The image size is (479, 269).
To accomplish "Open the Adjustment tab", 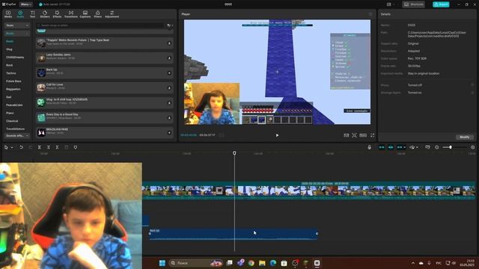I will [112, 14].
